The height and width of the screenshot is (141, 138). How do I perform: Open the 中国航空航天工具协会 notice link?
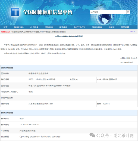click(x=39, y=32)
